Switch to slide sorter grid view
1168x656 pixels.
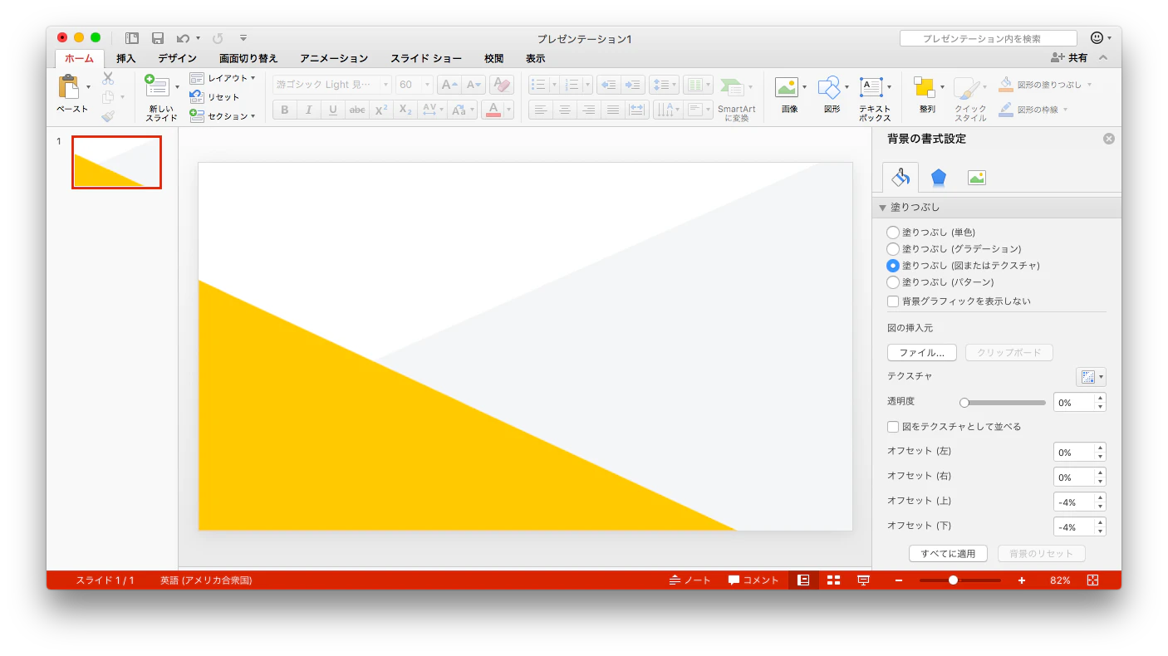(x=833, y=580)
